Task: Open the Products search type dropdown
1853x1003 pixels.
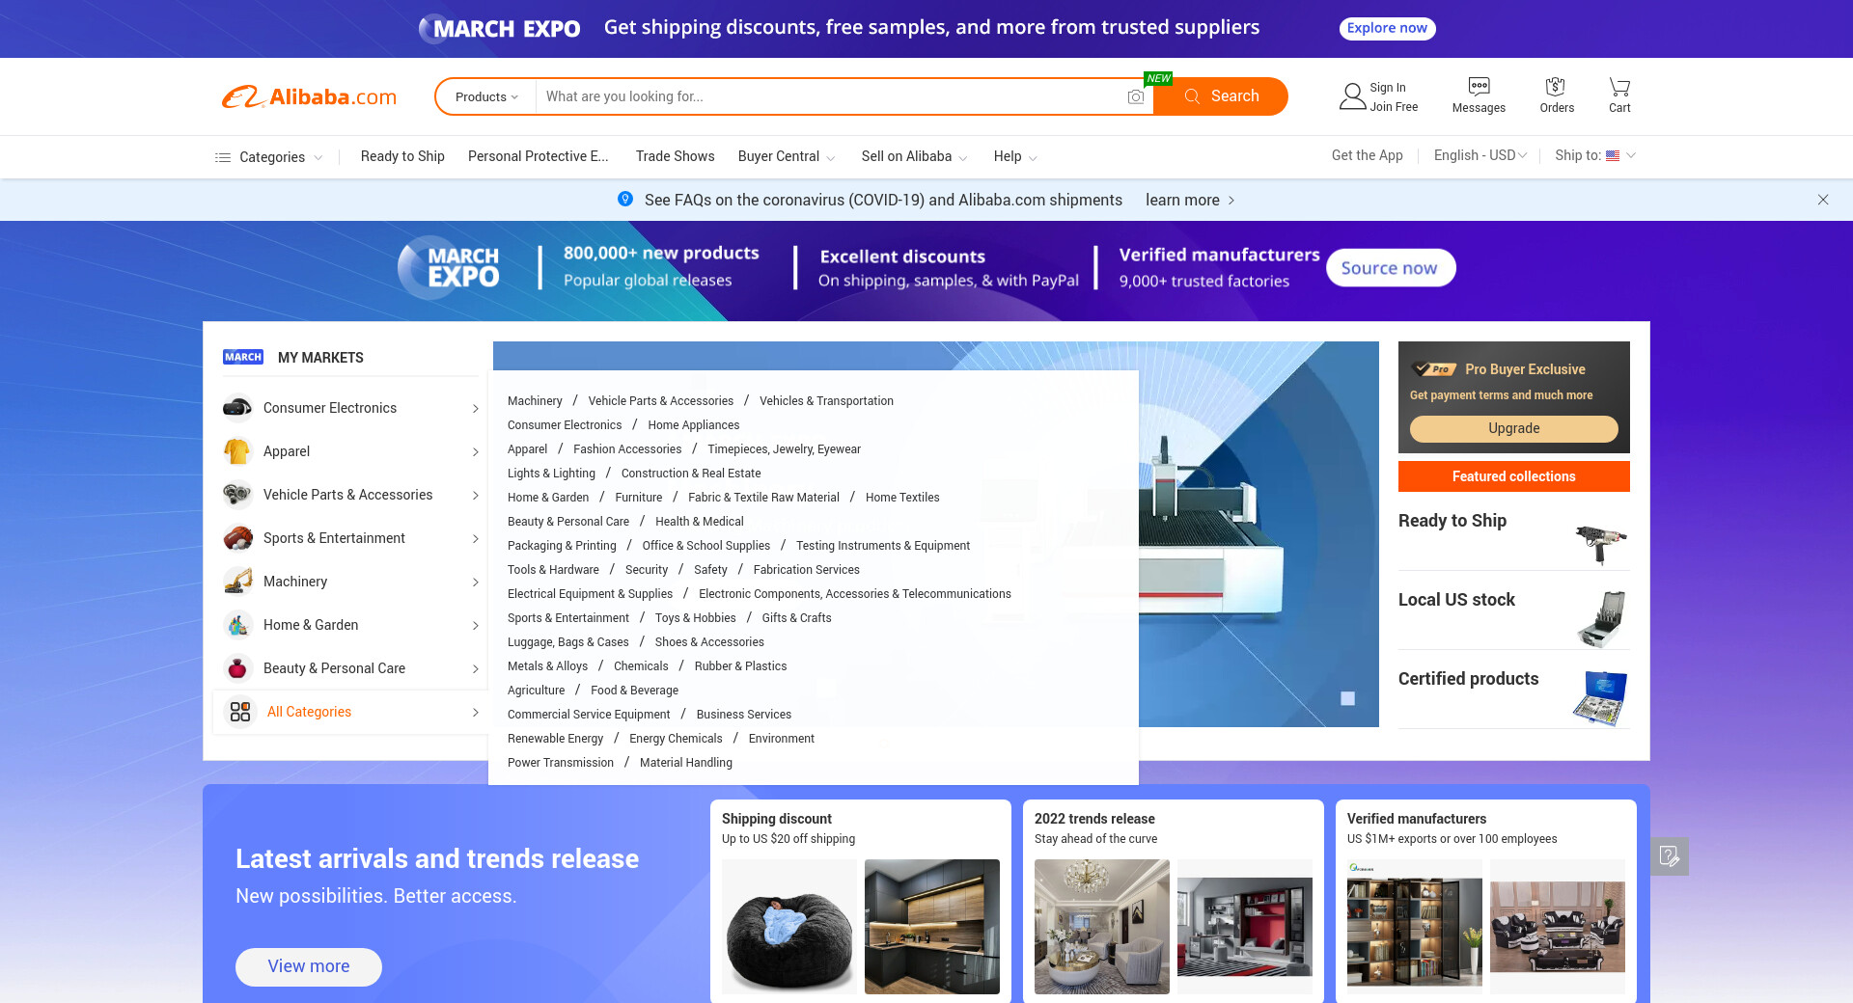Action: coord(486,96)
